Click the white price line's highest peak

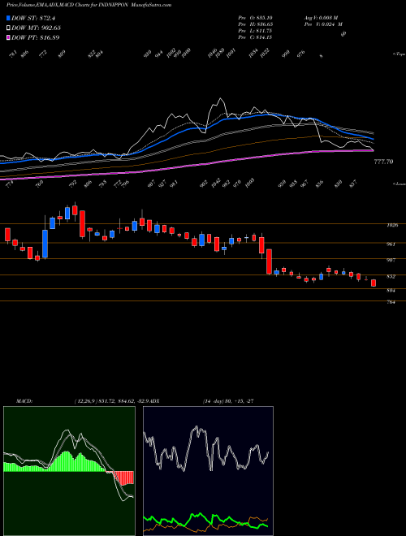pyautogui.click(x=220, y=99)
